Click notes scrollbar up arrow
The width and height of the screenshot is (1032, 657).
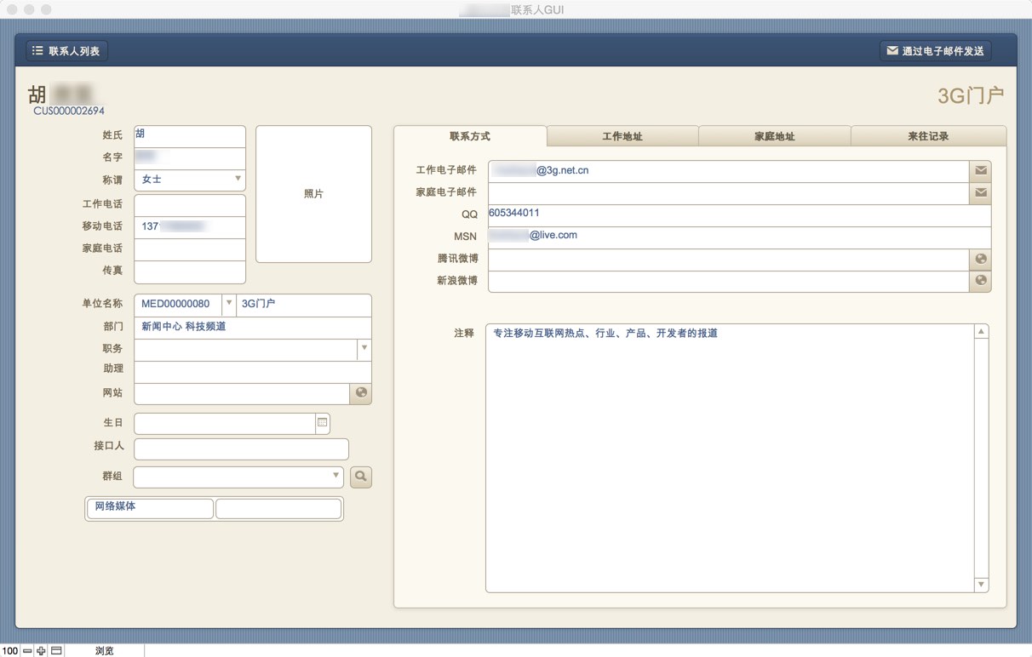point(981,331)
